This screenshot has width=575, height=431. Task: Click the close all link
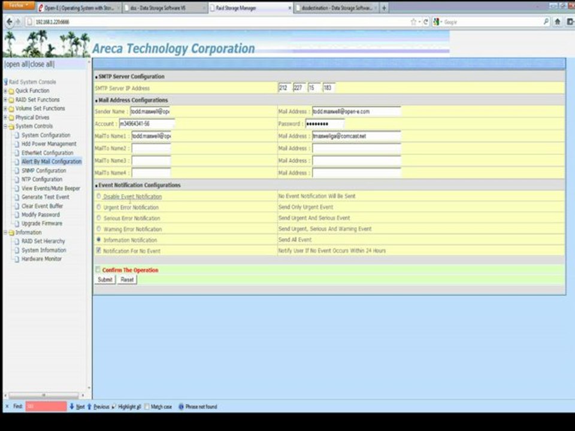pyautogui.click(x=41, y=64)
